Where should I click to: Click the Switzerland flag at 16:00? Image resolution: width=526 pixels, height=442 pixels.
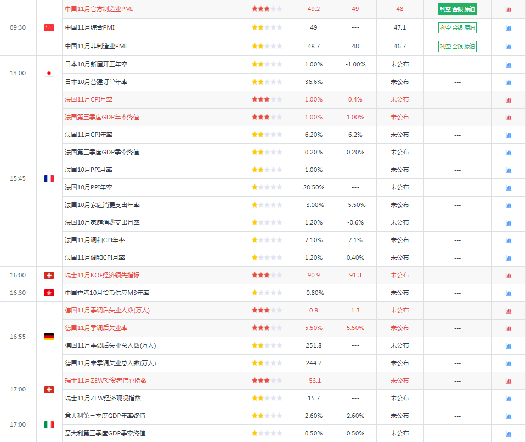[49, 276]
